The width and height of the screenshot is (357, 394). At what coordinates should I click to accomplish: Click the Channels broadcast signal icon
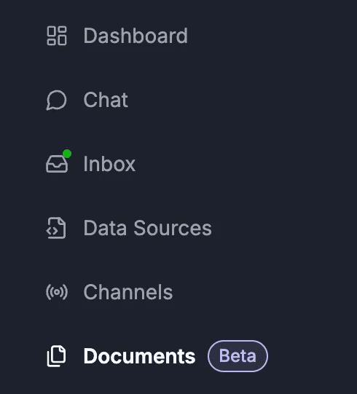point(57,292)
